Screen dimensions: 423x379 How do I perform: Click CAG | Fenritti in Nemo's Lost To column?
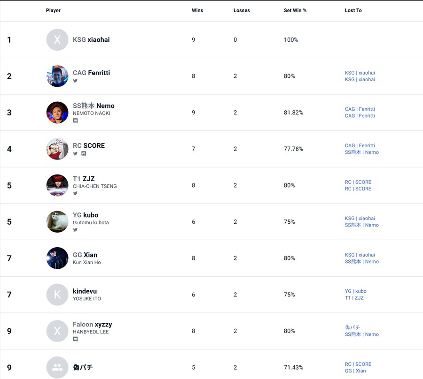coord(360,109)
